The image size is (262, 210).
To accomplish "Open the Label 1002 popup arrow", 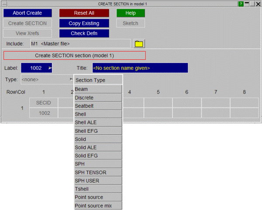I will click(50, 68).
